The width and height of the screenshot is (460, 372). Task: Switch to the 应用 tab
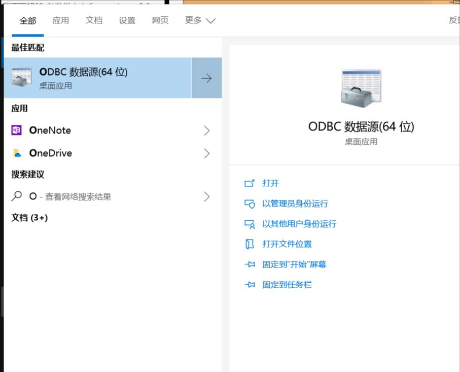(x=60, y=21)
